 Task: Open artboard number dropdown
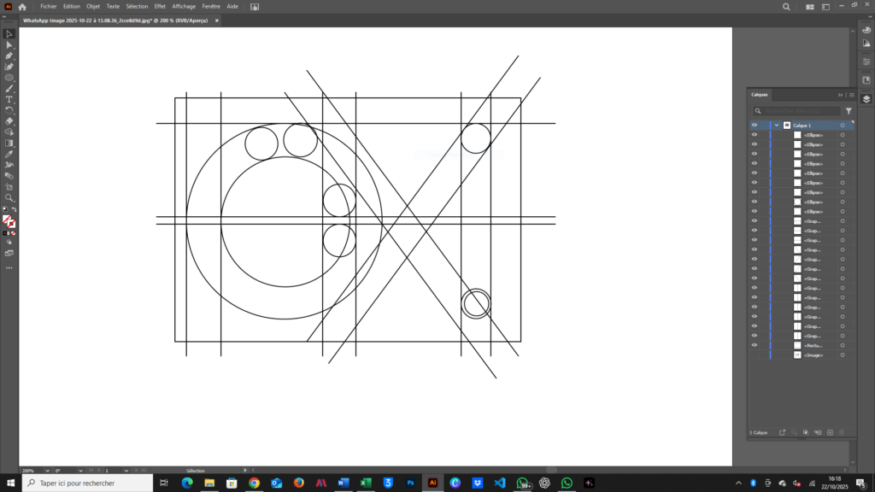[126, 471]
